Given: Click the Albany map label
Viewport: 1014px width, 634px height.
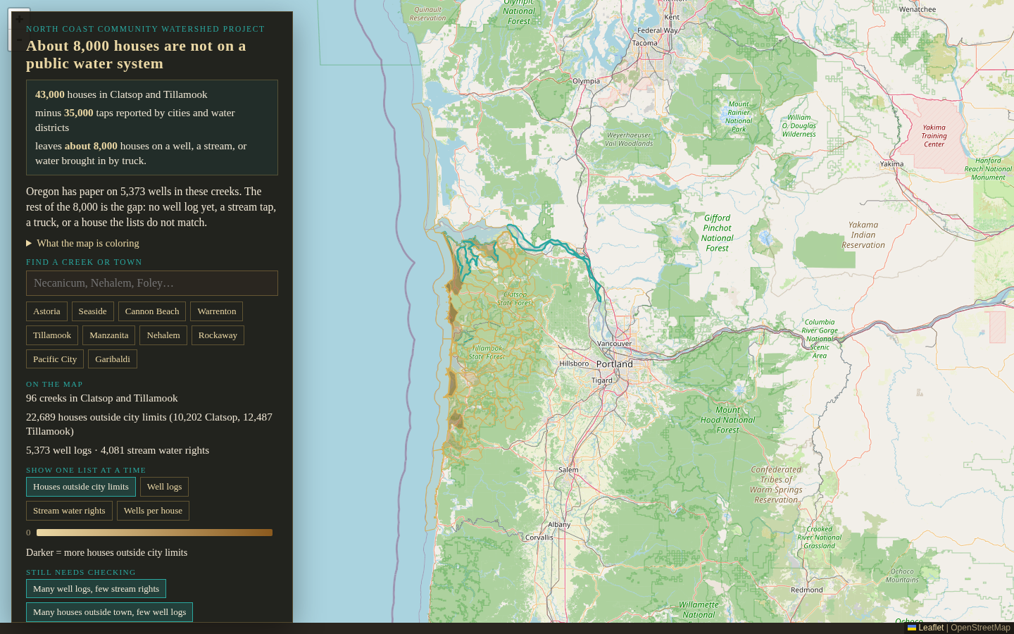Looking at the screenshot, I should coord(559,525).
